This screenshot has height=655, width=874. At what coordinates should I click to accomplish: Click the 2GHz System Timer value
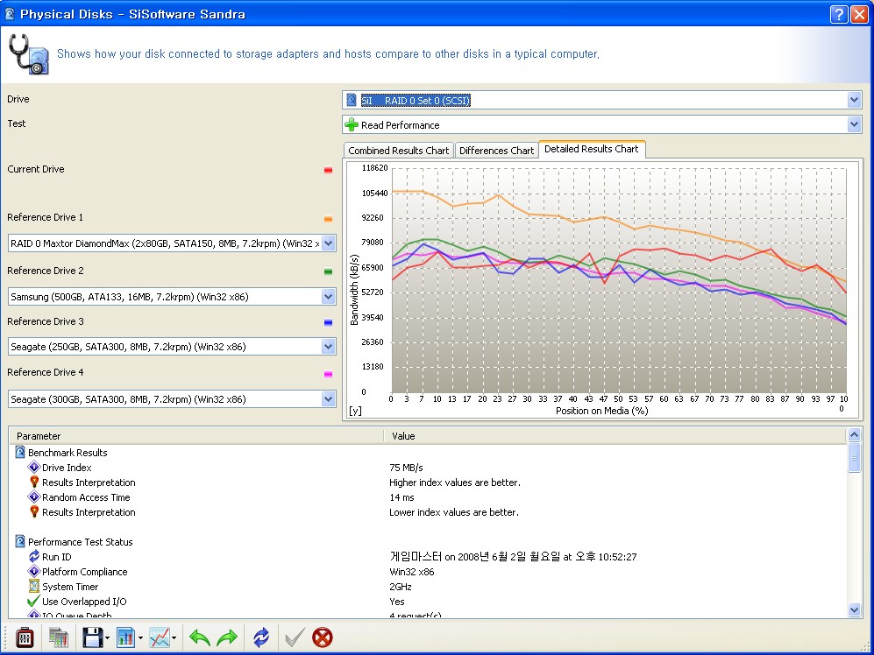[x=401, y=587]
